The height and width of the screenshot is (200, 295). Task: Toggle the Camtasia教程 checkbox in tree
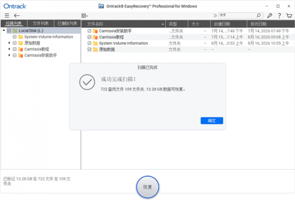pos(15,49)
